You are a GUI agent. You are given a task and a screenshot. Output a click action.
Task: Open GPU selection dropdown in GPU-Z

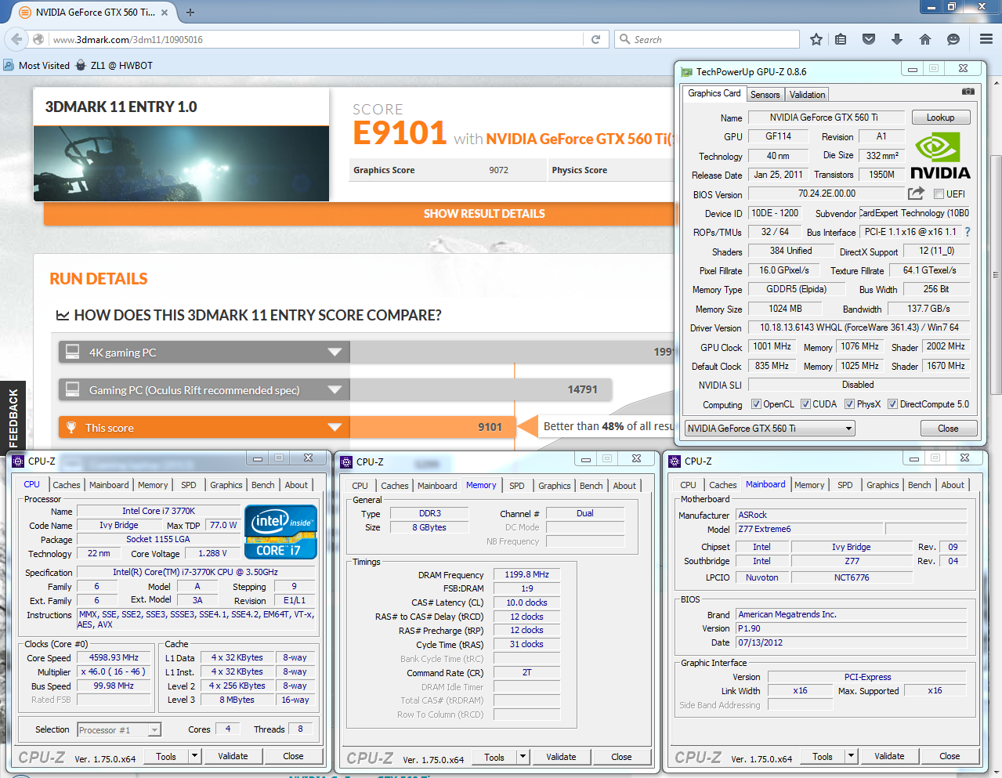tap(769, 429)
